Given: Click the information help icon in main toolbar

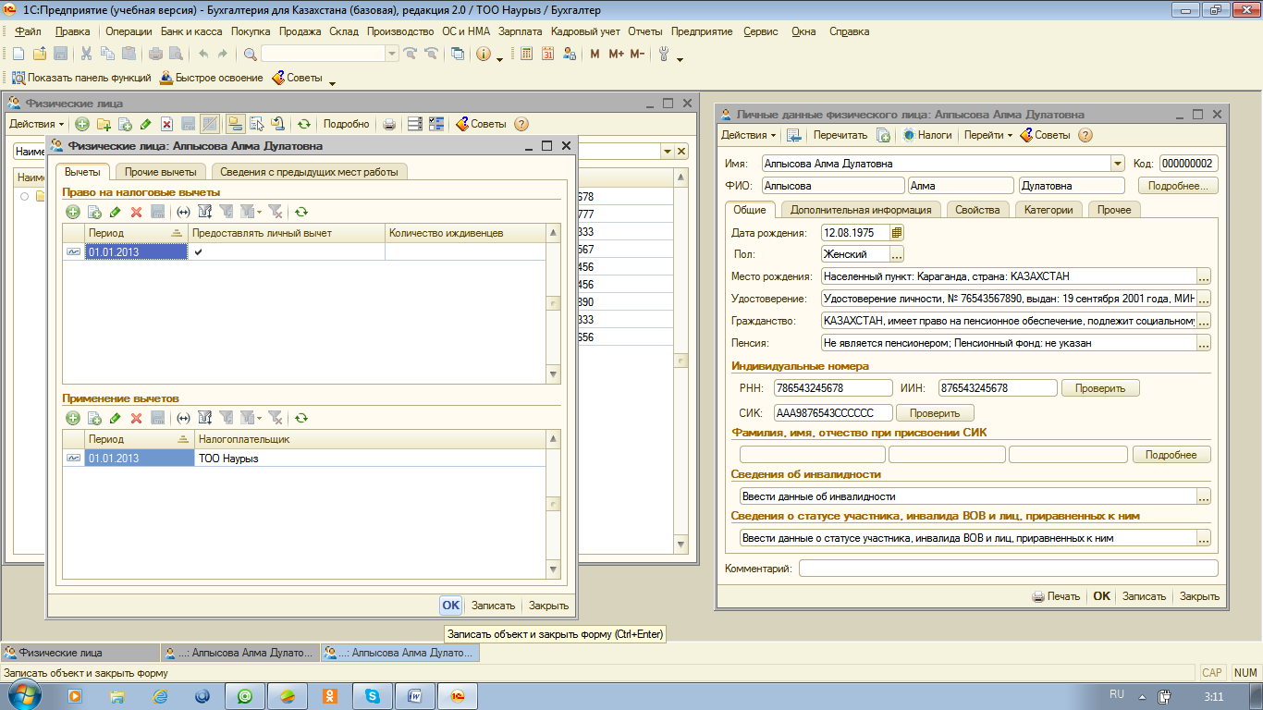Looking at the screenshot, I should pyautogui.click(x=483, y=54).
